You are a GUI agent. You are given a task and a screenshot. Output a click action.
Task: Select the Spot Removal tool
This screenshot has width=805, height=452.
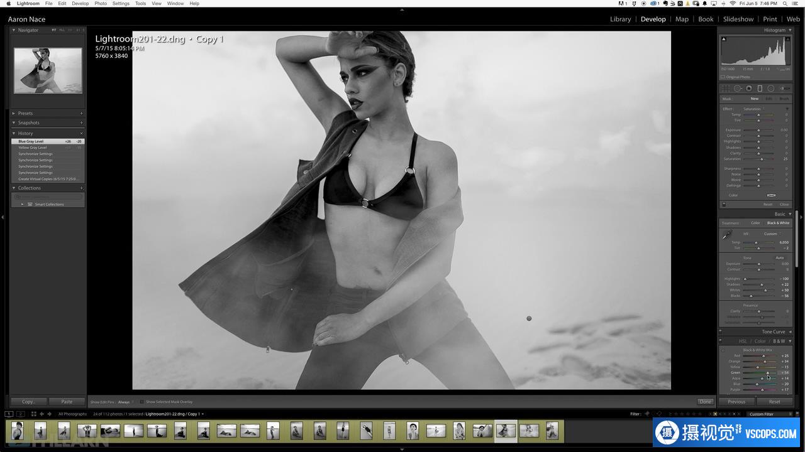(x=737, y=89)
